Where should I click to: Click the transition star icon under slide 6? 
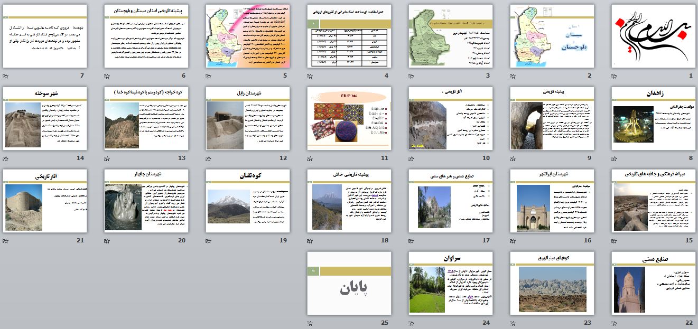(x=107, y=77)
